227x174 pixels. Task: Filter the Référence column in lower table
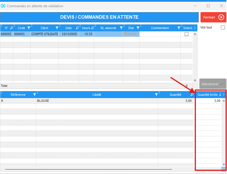point(35,95)
